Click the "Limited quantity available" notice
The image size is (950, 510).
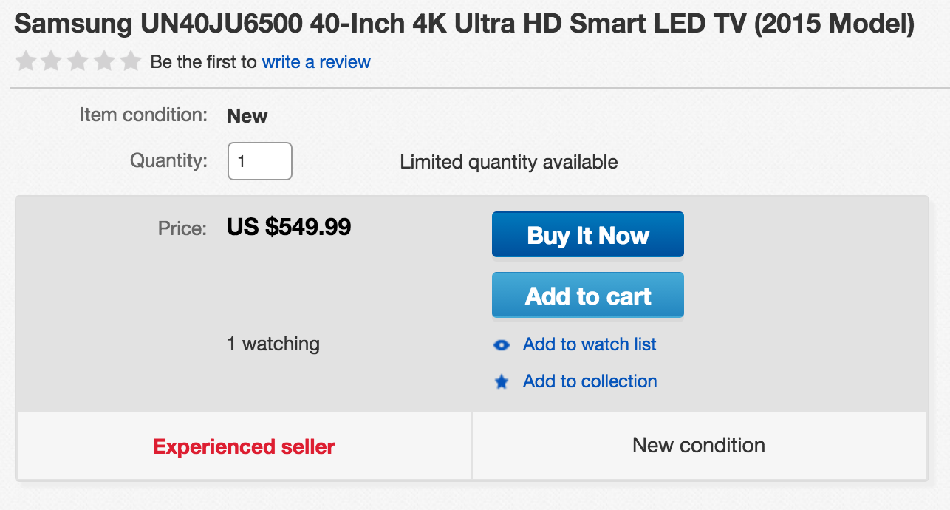pyautogui.click(x=509, y=162)
